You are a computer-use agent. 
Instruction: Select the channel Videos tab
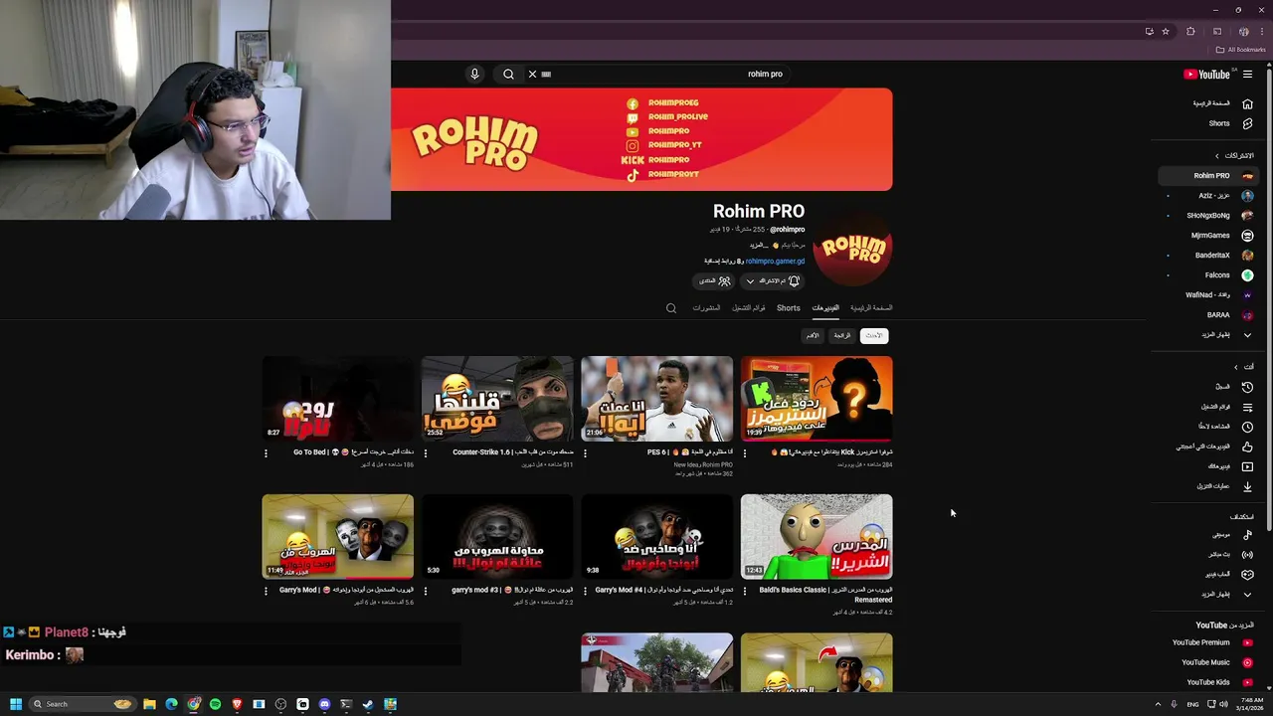pyautogui.click(x=825, y=308)
